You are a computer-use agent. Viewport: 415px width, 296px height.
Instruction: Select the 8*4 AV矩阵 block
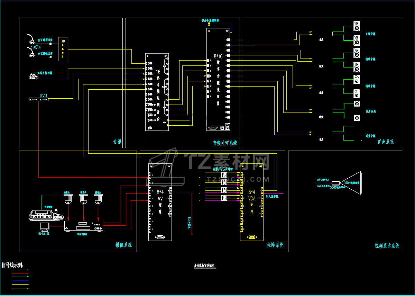coord(160,202)
